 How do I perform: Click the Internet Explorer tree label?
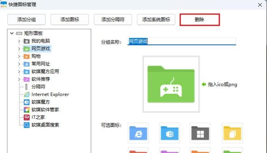[50, 94]
